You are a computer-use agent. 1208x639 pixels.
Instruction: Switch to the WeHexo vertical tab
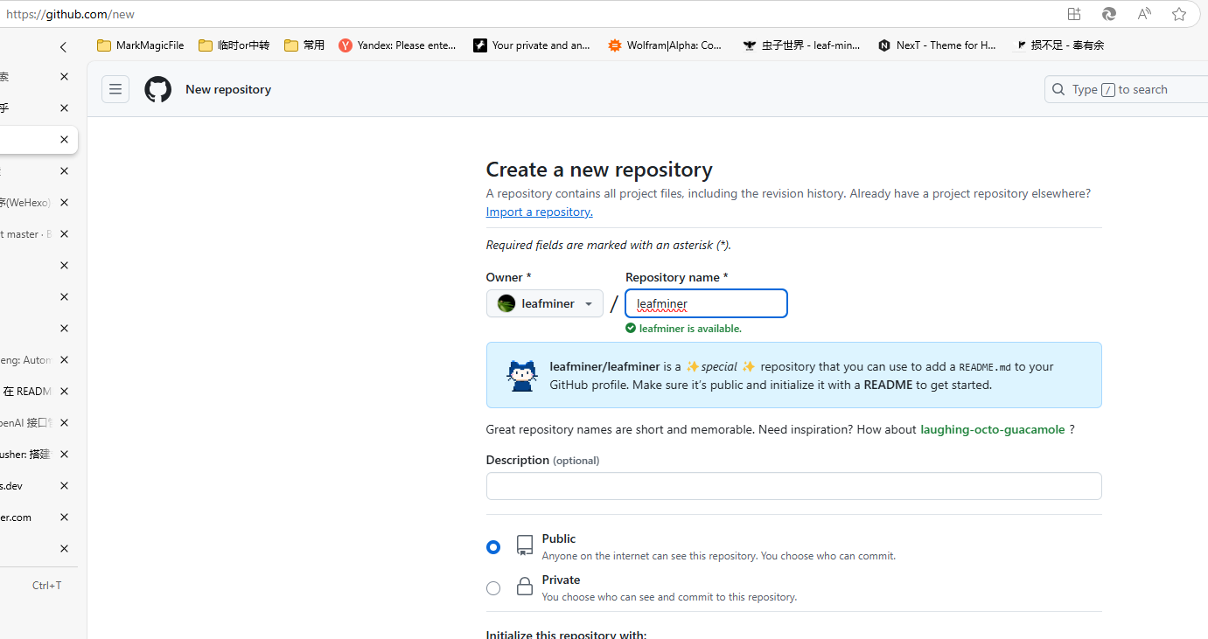tap(26, 203)
